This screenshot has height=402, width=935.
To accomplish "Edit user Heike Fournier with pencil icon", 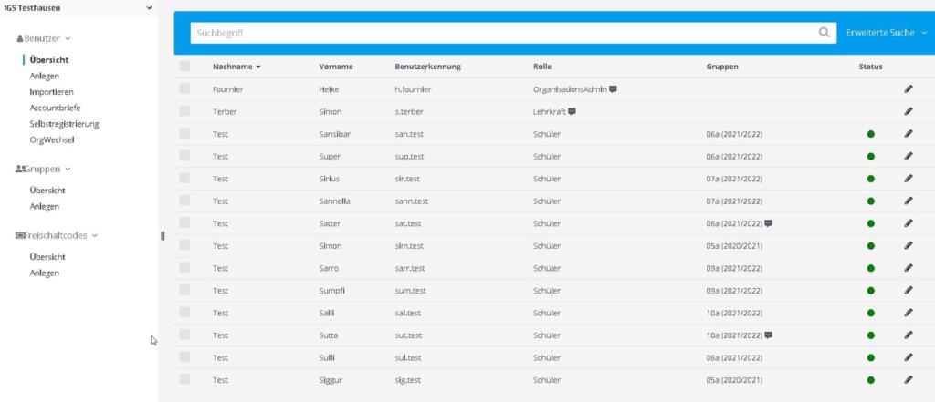I will (x=909, y=88).
